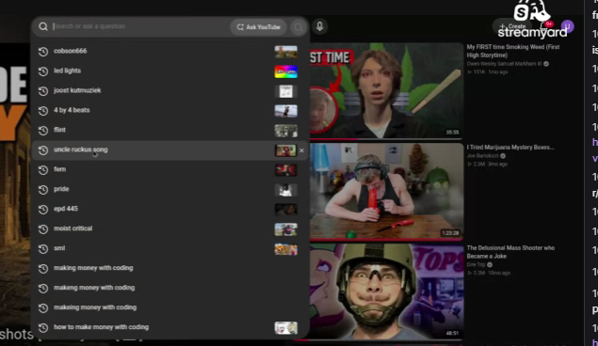
Task: Open the 'My FIRST time Smoking Weed' thumbnail
Action: (386, 90)
